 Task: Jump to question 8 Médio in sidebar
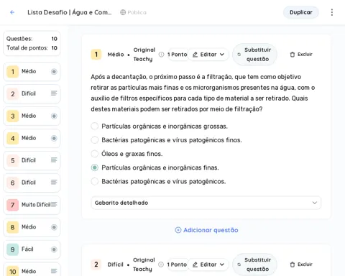click(32, 227)
